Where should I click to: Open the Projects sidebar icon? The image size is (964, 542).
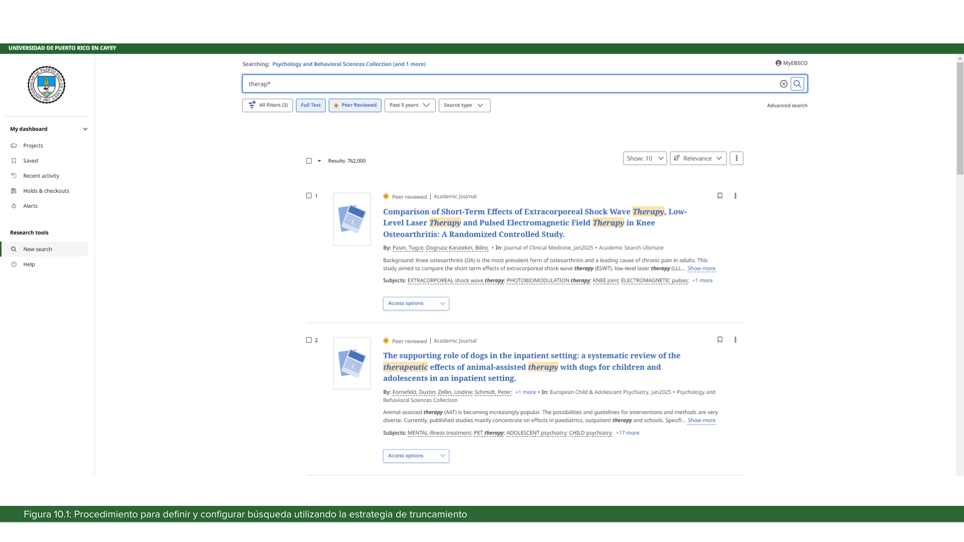tap(14, 146)
